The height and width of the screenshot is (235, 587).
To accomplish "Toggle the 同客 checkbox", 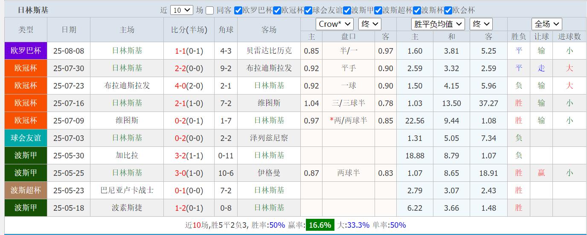I will coord(209,10).
